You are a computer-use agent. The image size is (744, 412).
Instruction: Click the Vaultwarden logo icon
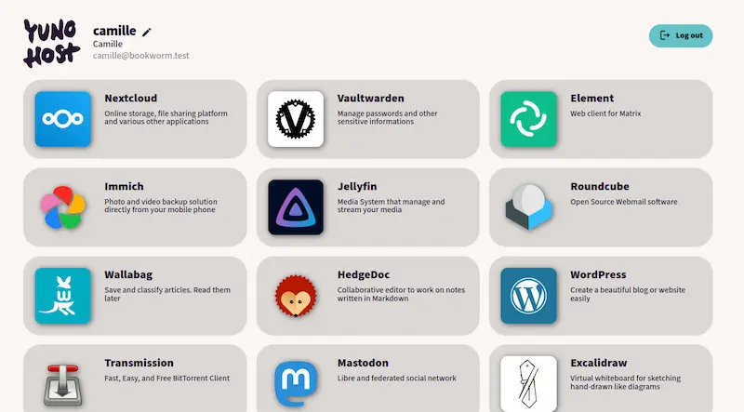pos(296,119)
